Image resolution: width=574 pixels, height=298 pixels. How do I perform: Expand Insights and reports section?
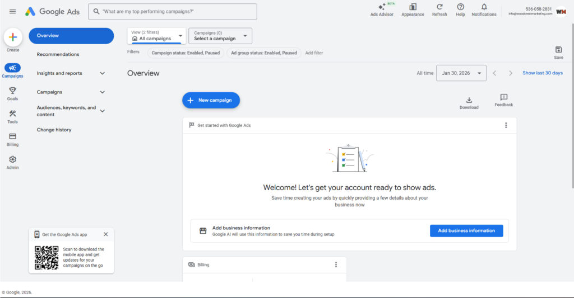(x=102, y=73)
